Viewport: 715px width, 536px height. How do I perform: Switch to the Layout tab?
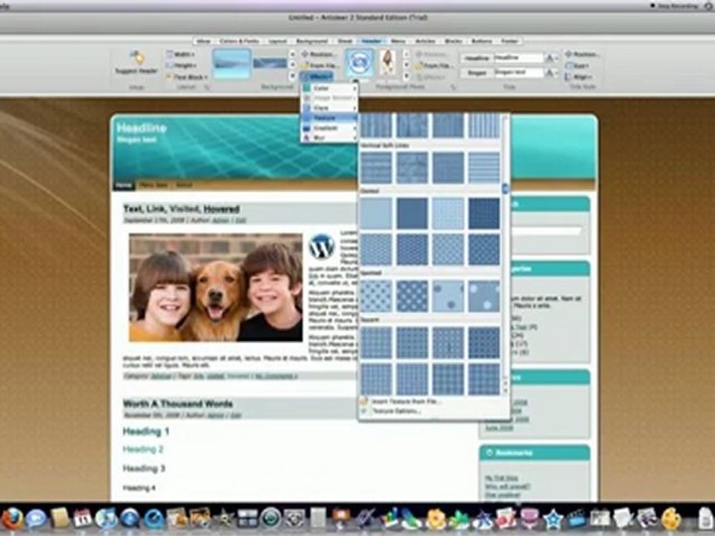tap(277, 41)
